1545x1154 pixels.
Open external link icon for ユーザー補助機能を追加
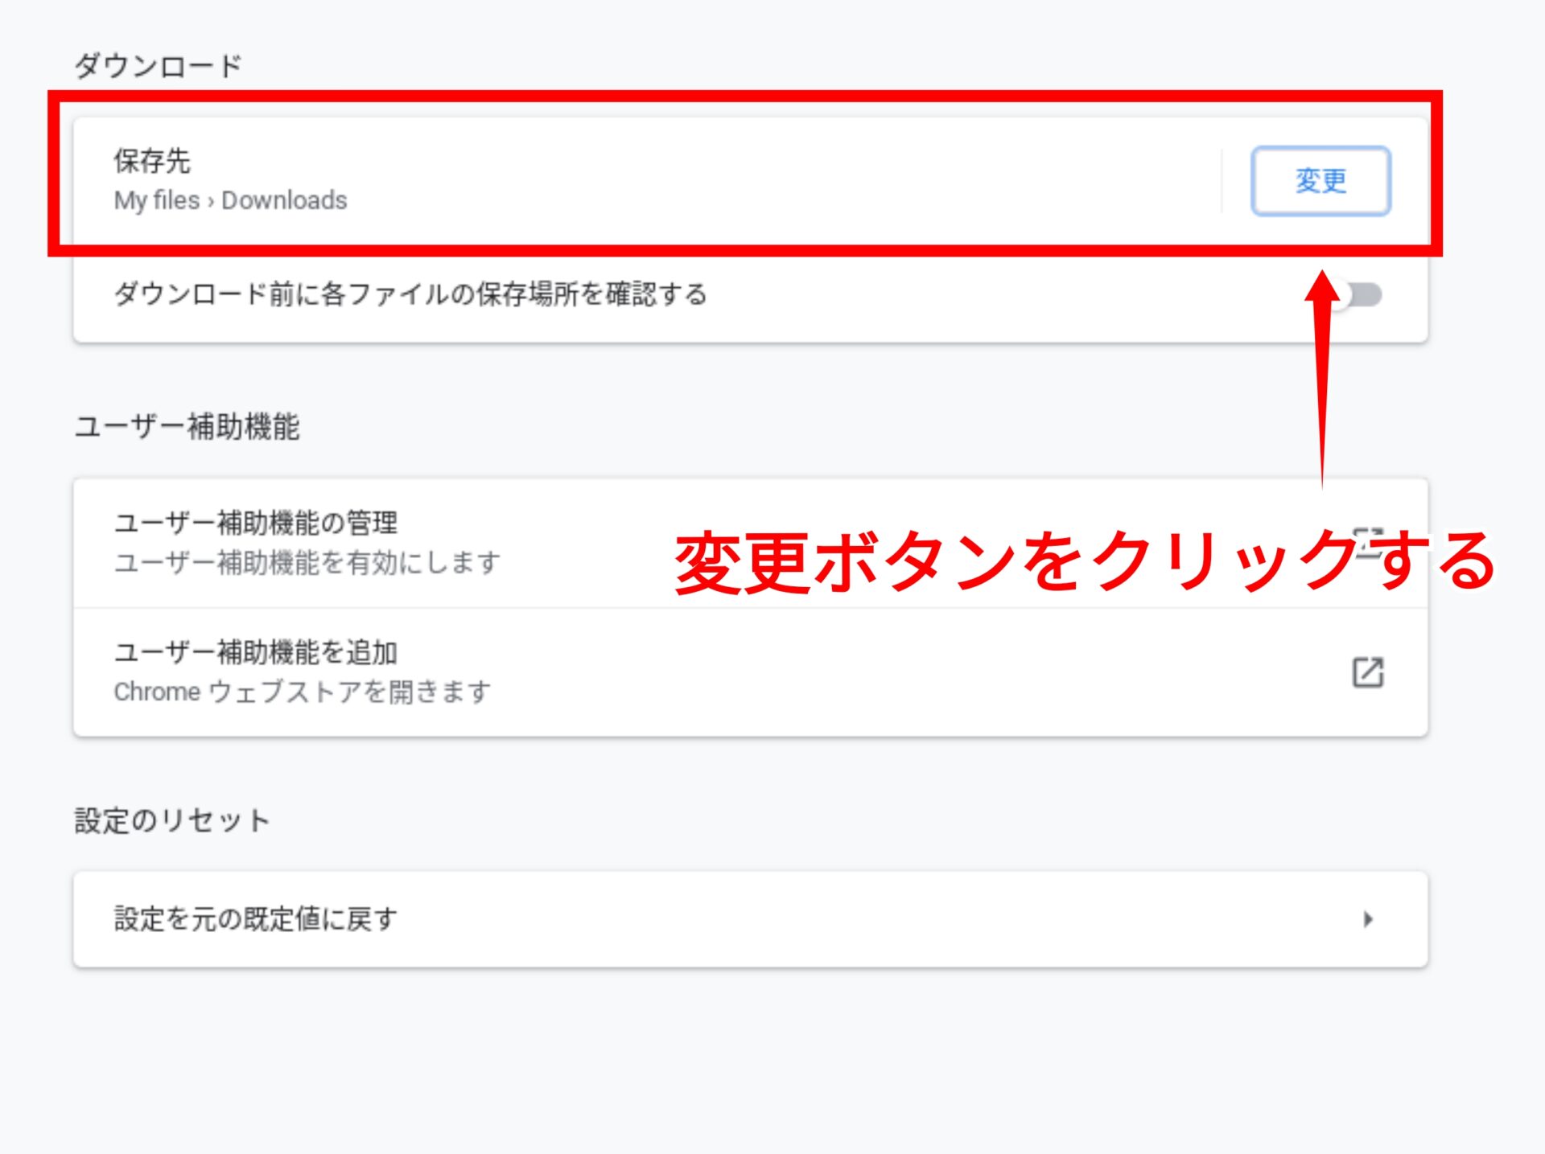(x=1367, y=672)
